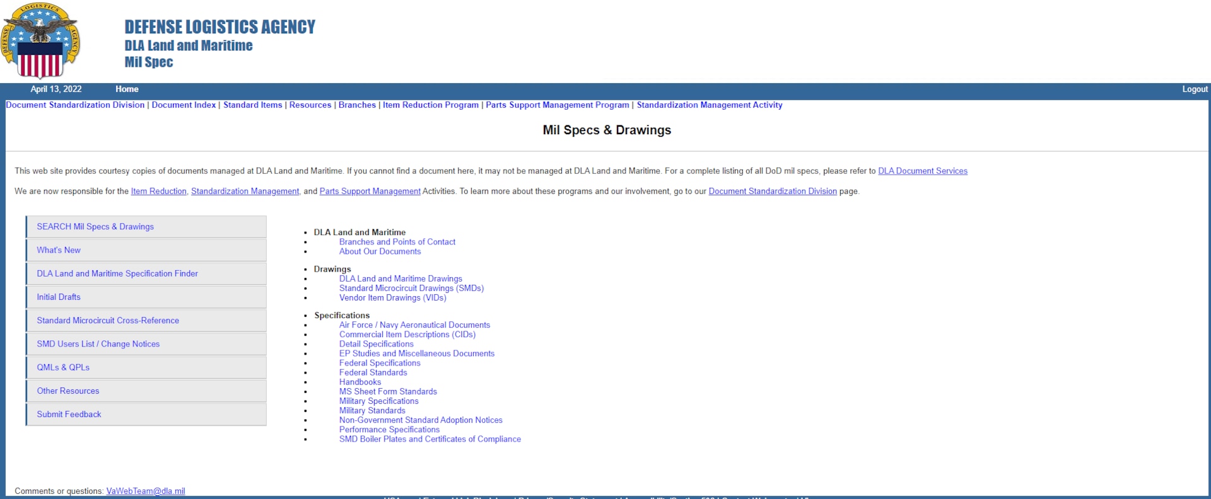Screen dimensions: 1211x499
Task: Click the Mil Specs & Drawings heading
Action: pyautogui.click(x=607, y=130)
